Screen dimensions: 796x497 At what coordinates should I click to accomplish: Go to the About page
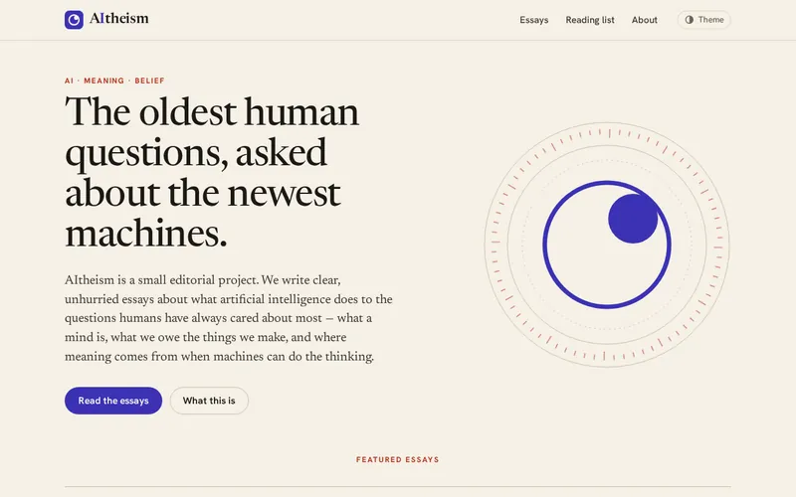644,20
